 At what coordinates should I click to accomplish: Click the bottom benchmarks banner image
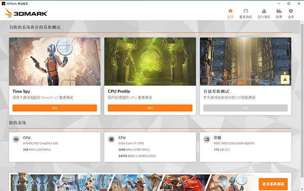pyautogui.click(x=134, y=182)
